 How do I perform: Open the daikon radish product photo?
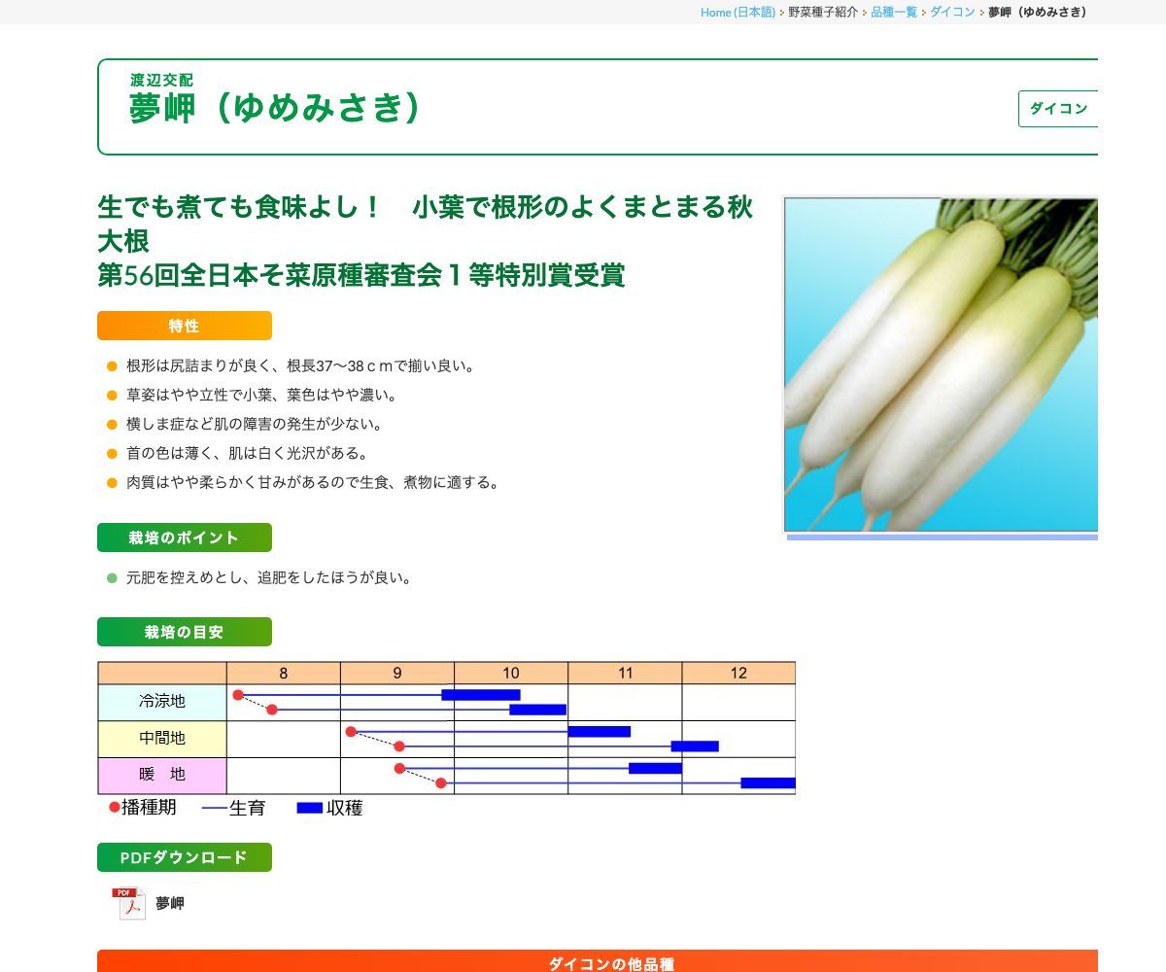[941, 364]
